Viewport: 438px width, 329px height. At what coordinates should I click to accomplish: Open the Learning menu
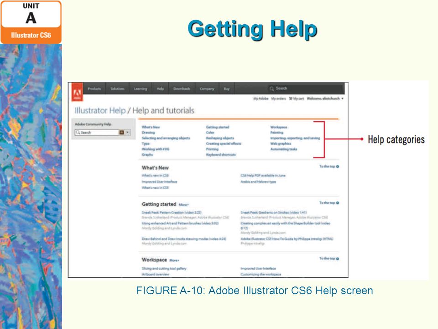tap(140, 89)
